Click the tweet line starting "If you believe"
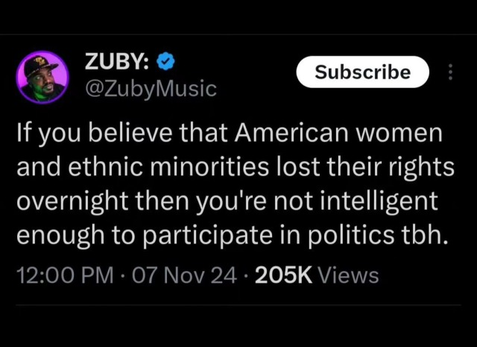The width and height of the screenshot is (477, 347). (229, 134)
